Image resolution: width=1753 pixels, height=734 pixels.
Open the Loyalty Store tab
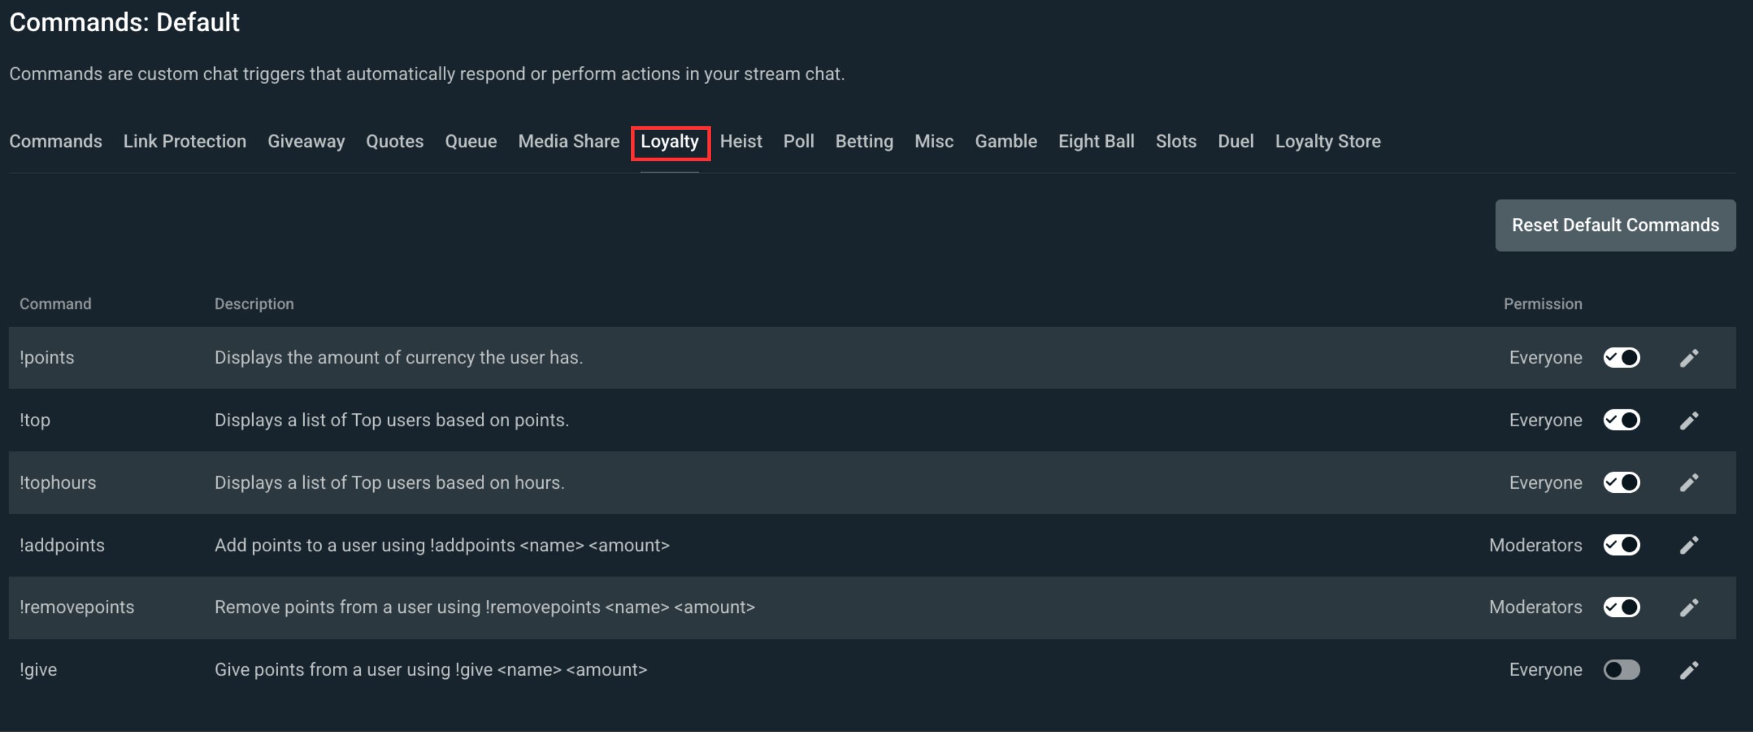click(x=1327, y=142)
